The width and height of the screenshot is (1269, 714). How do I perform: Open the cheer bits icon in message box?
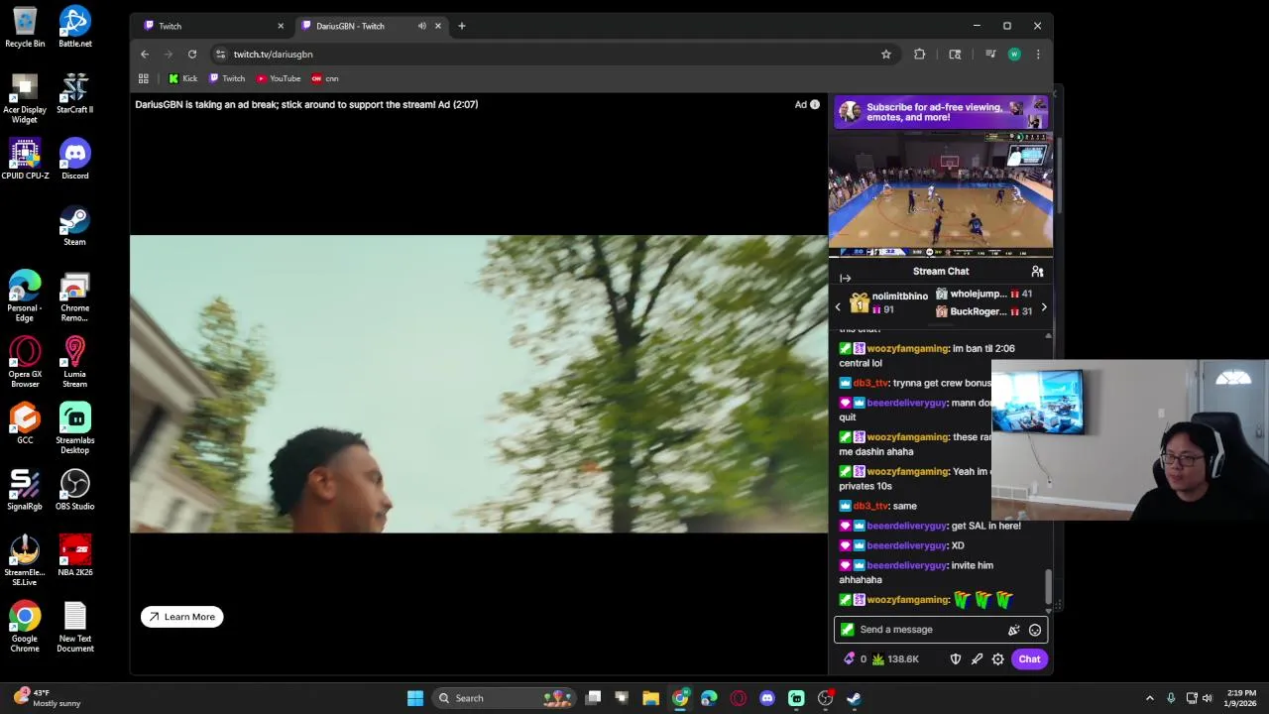point(1014,630)
